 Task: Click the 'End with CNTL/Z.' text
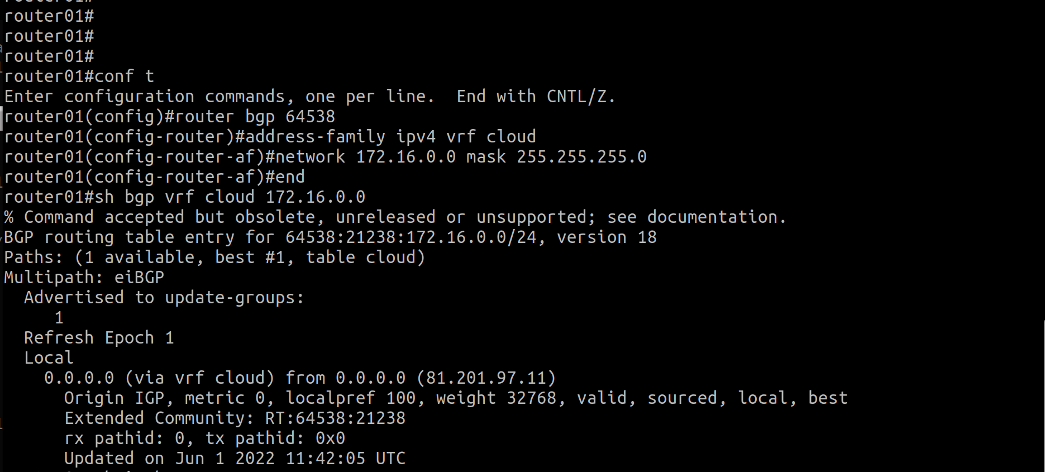click(x=536, y=96)
